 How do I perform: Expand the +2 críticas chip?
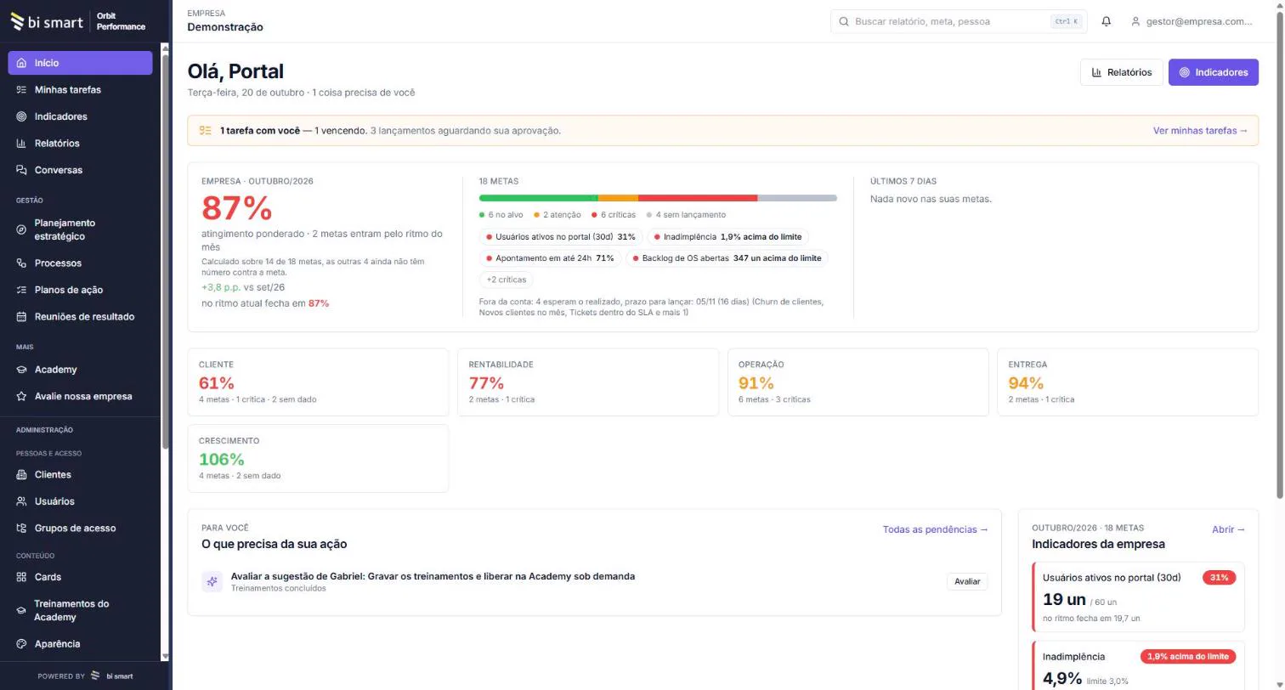[507, 280]
